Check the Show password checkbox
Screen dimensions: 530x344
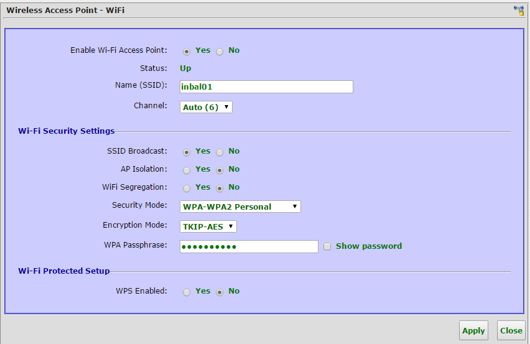327,247
